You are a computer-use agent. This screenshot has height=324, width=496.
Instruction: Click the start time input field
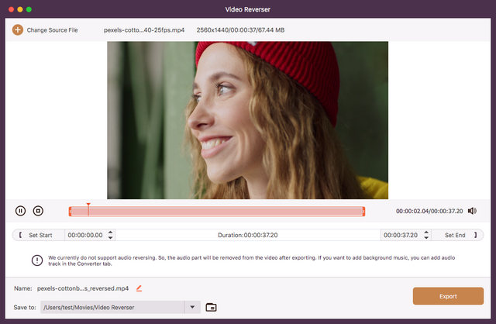[x=85, y=235]
